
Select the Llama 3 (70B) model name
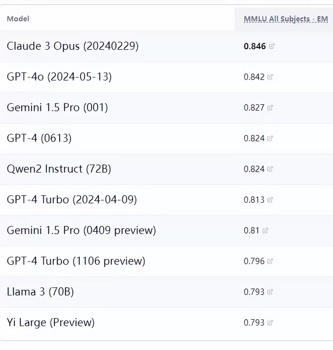[x=40, y=292]
